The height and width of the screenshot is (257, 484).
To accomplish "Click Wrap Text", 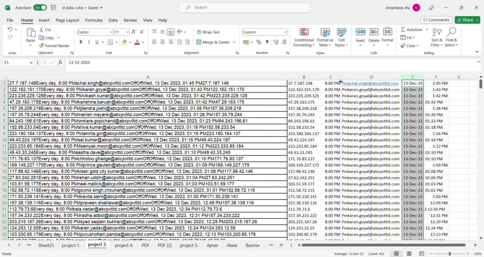I will [x=208, y=32].
